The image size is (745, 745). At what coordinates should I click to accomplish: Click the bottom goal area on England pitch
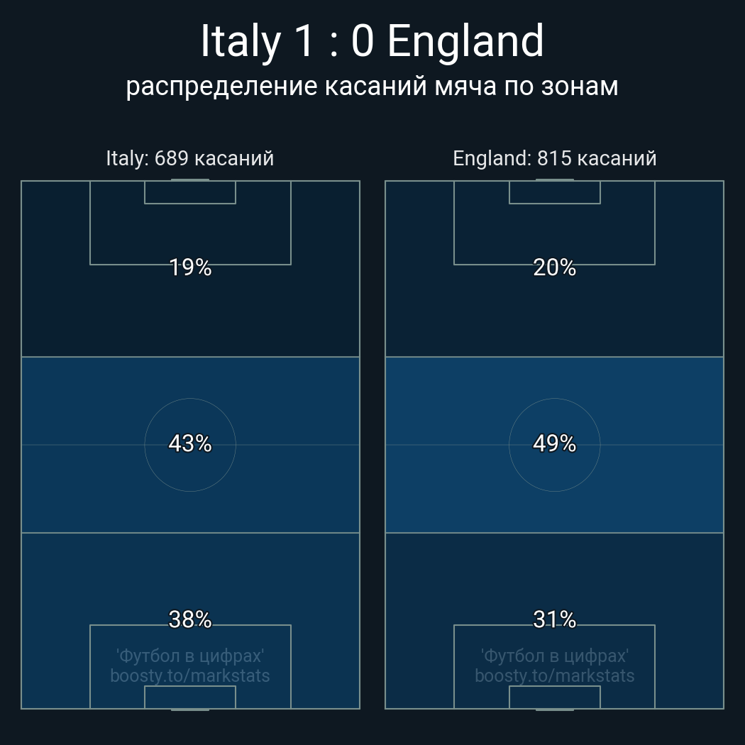[554, 697]
